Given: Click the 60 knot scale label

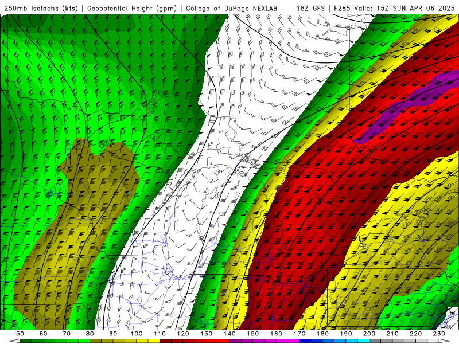Looking at the screenshot, I should coord(43,334).
